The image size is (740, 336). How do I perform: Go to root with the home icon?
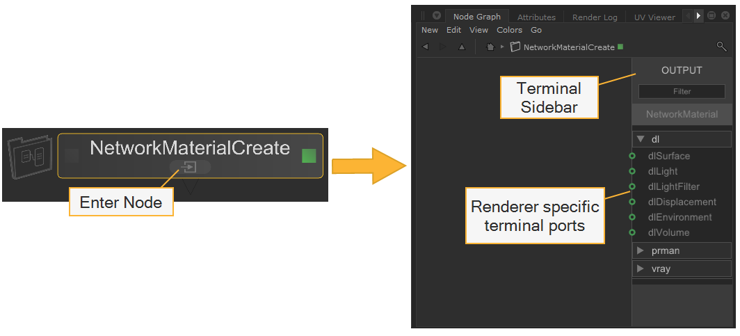[490, 47]
